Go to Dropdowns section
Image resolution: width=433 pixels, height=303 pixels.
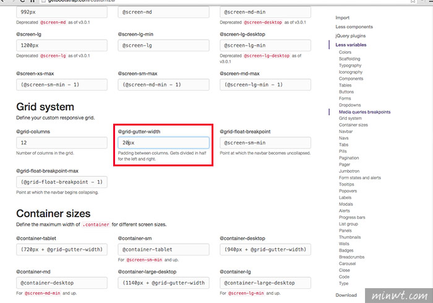pyautogui.click(x=349, y=105)
